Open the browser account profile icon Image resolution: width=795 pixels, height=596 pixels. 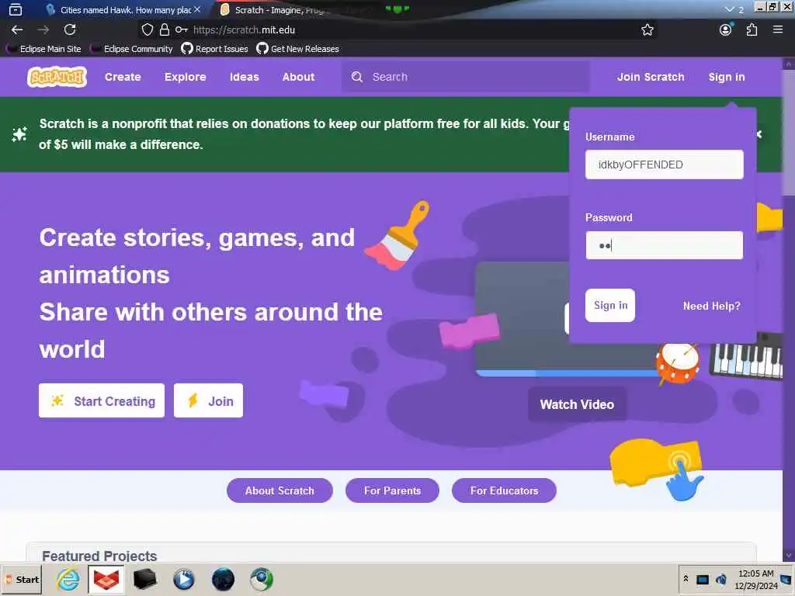[726, 29]
